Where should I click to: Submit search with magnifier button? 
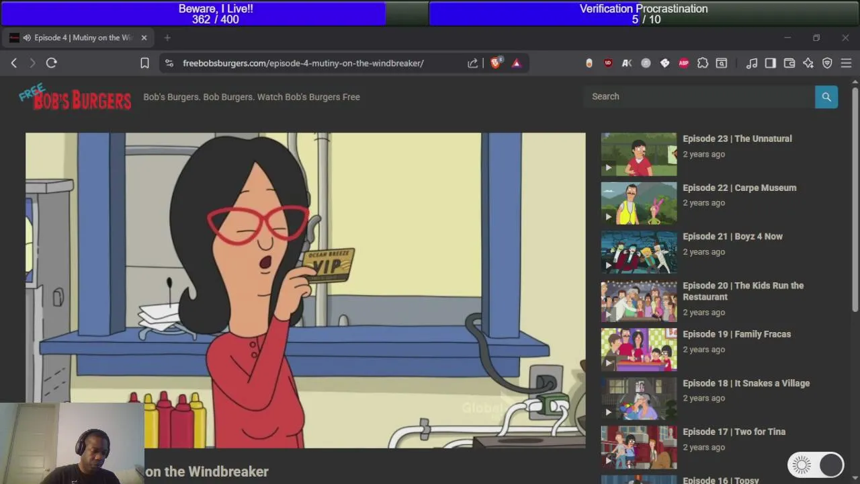tap(826, 97)
